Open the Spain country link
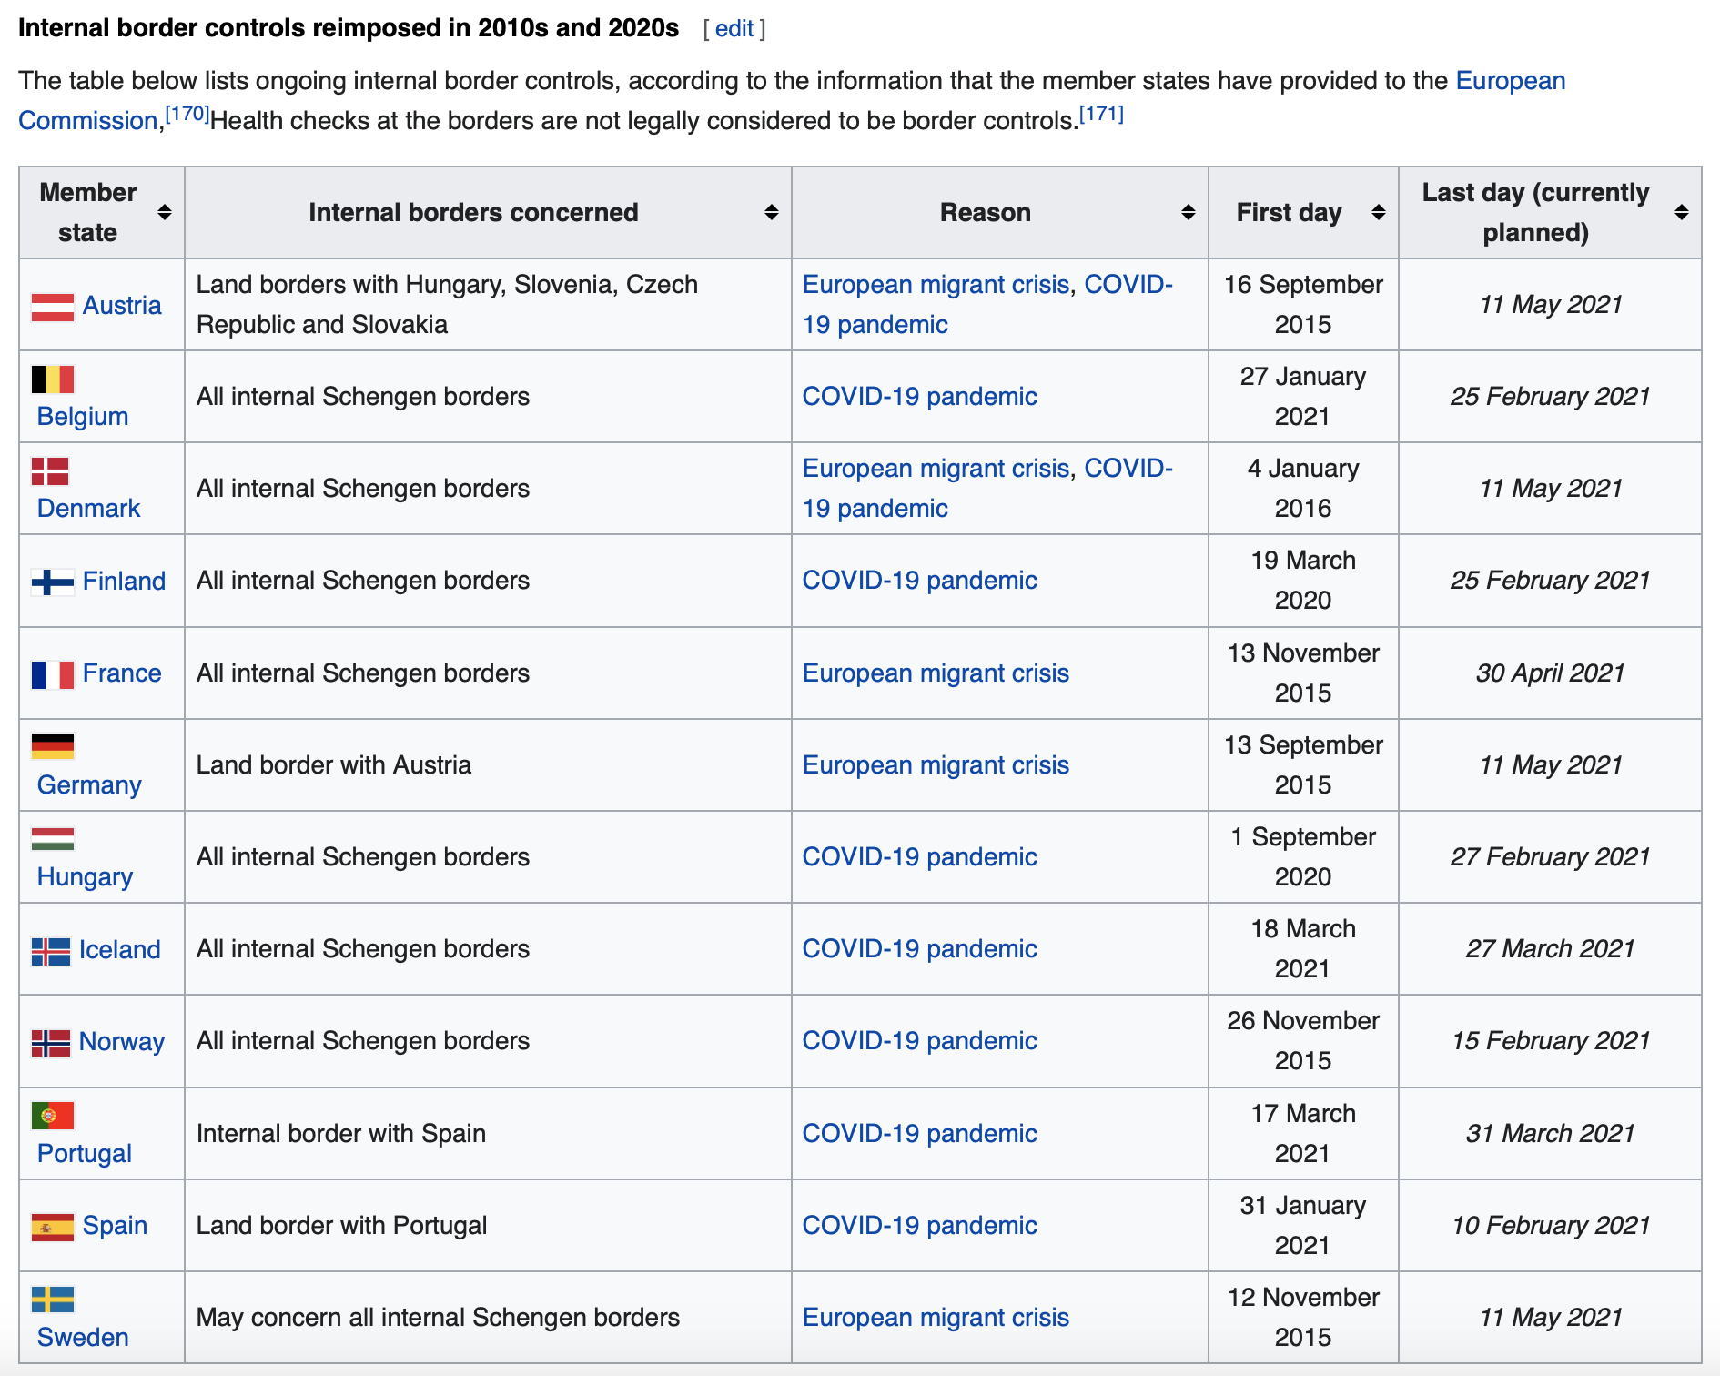The height and width of the screenshot is (1376, 1720). [116, 1226]
